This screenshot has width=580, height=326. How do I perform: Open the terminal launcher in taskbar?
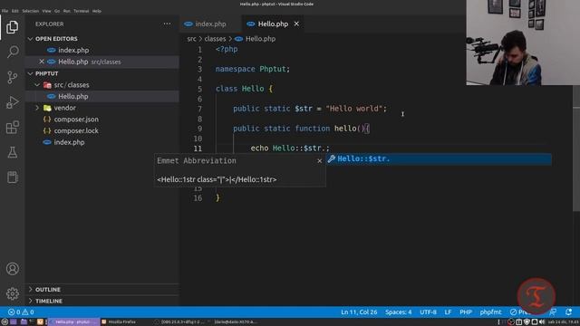(32, 322)
